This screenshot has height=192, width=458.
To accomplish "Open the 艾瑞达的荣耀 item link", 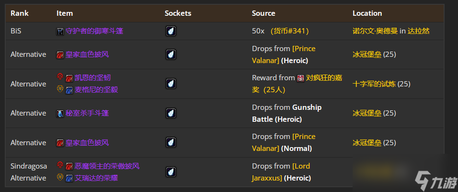I will point(96,178).
